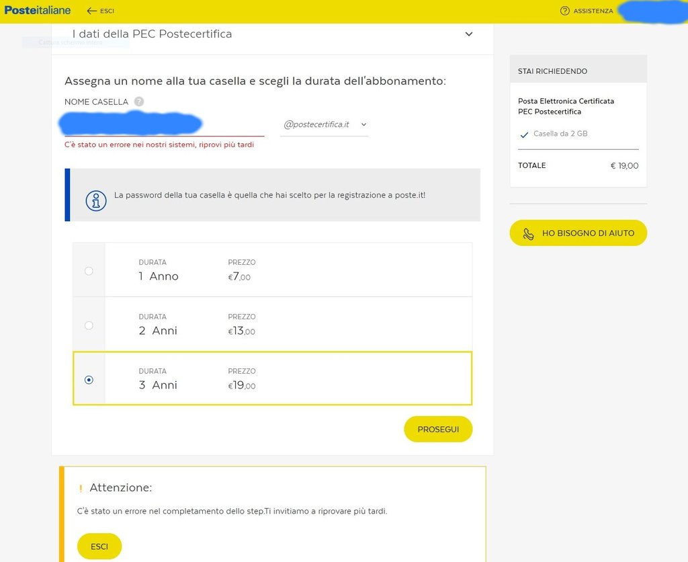Click the yellow ESCI button under Attenzione
Screen dimensions: 688x562
(99, 547)
